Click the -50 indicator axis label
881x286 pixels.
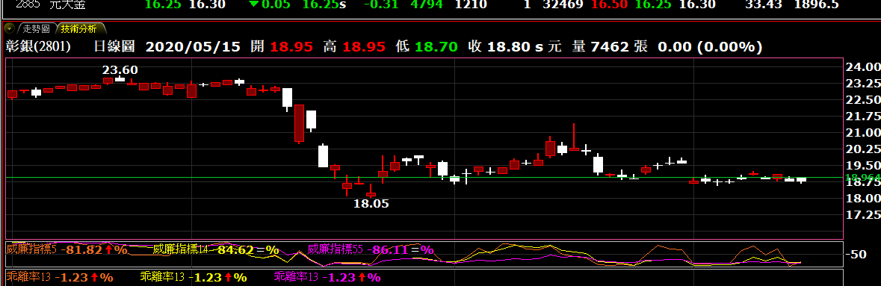856,255
